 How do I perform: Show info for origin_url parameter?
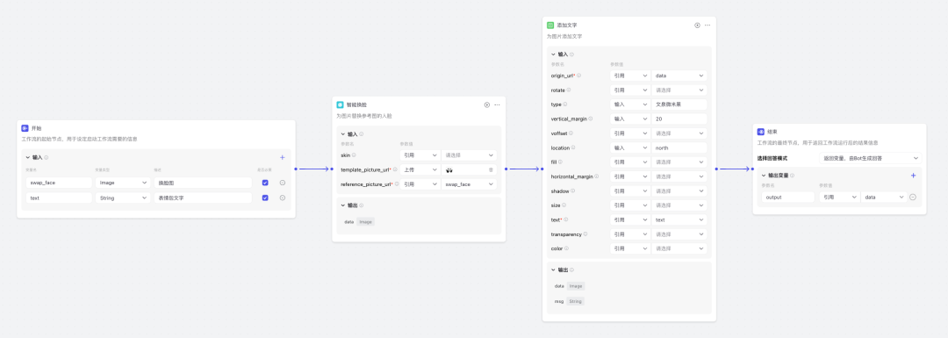pyautogui.click(x=578, y=76)
